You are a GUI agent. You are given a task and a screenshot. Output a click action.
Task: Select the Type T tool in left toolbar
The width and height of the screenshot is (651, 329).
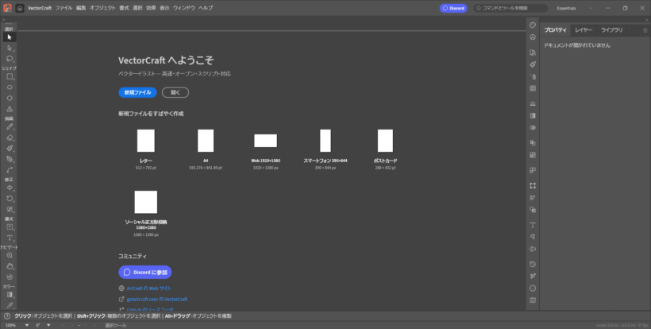[x=10, y=238]
